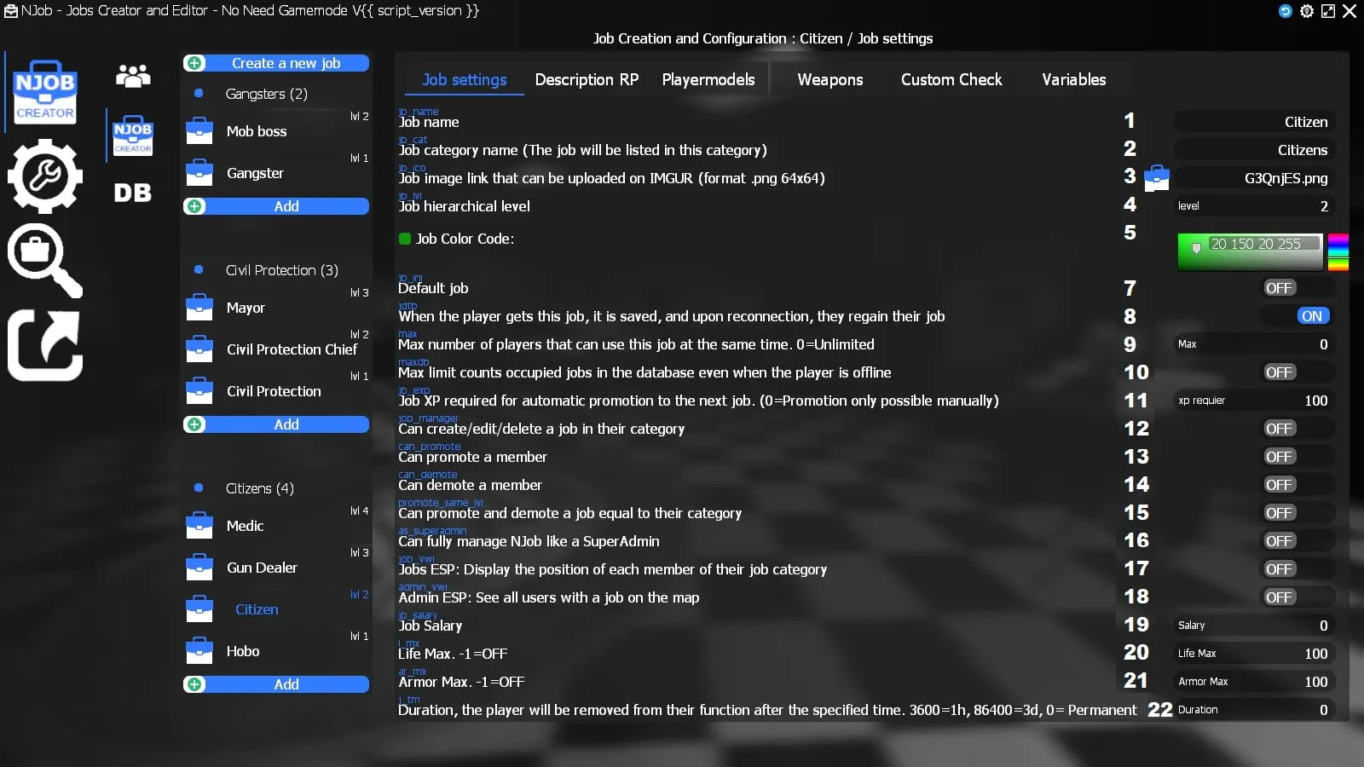1364x767 pixels.
Task: Open the wrench settings tool in sidebar
Action: 43,175
